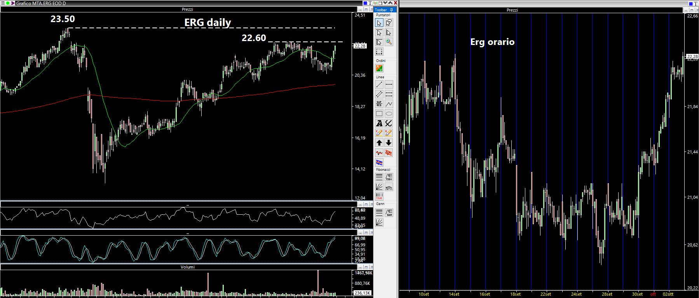Select the horizontal line tool
This screenshot has width=699, height=298.
click(x=389, y=84)
